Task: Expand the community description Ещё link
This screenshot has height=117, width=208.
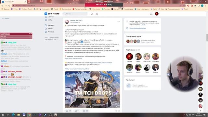Action: [x=143, y=25]
